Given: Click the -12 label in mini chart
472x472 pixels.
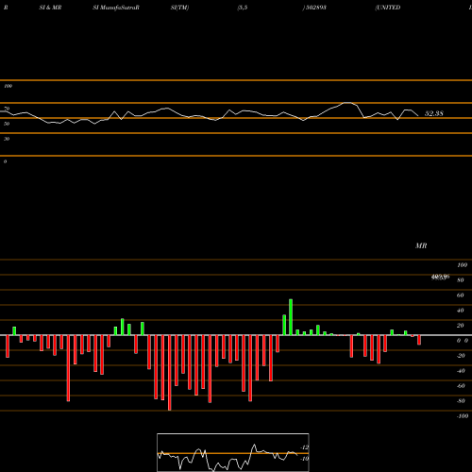Looking at the screenshot, I should 304,447.
